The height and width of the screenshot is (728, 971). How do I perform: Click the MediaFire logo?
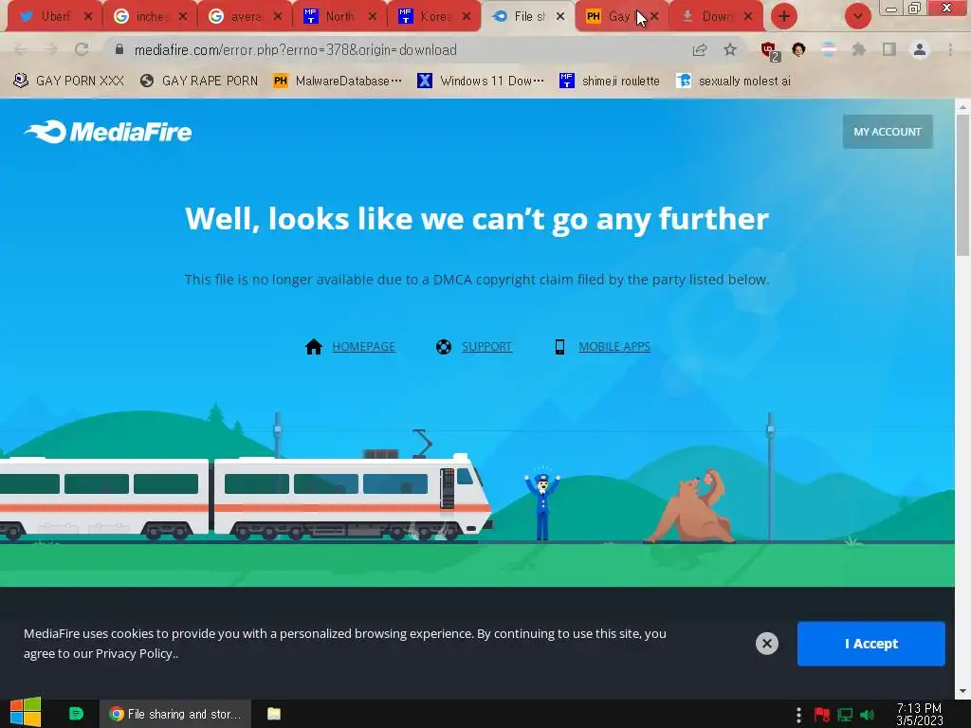tap(108, 131)
